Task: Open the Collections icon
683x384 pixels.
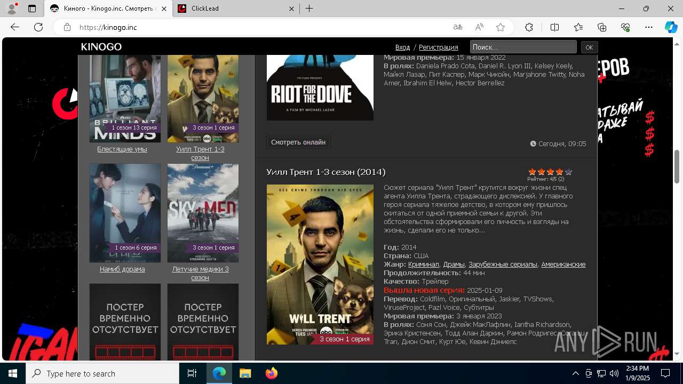Action: point(602,27)
